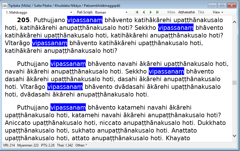The image size is (240, 151).
Task: Click first highlighted vipassanaṃ after Puthujjano in paragraph 205
Action: coord(84,20)
